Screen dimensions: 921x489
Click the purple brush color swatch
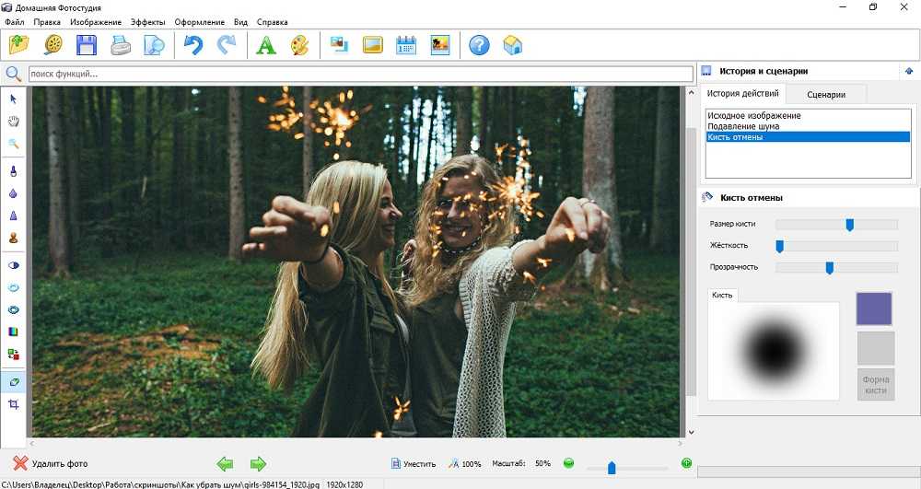(x=874, y=309)
